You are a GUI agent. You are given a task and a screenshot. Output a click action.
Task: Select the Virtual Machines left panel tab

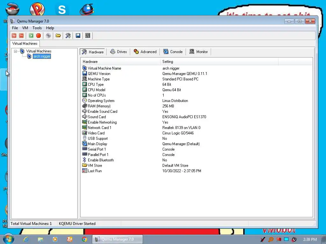[x=25, y=44]
